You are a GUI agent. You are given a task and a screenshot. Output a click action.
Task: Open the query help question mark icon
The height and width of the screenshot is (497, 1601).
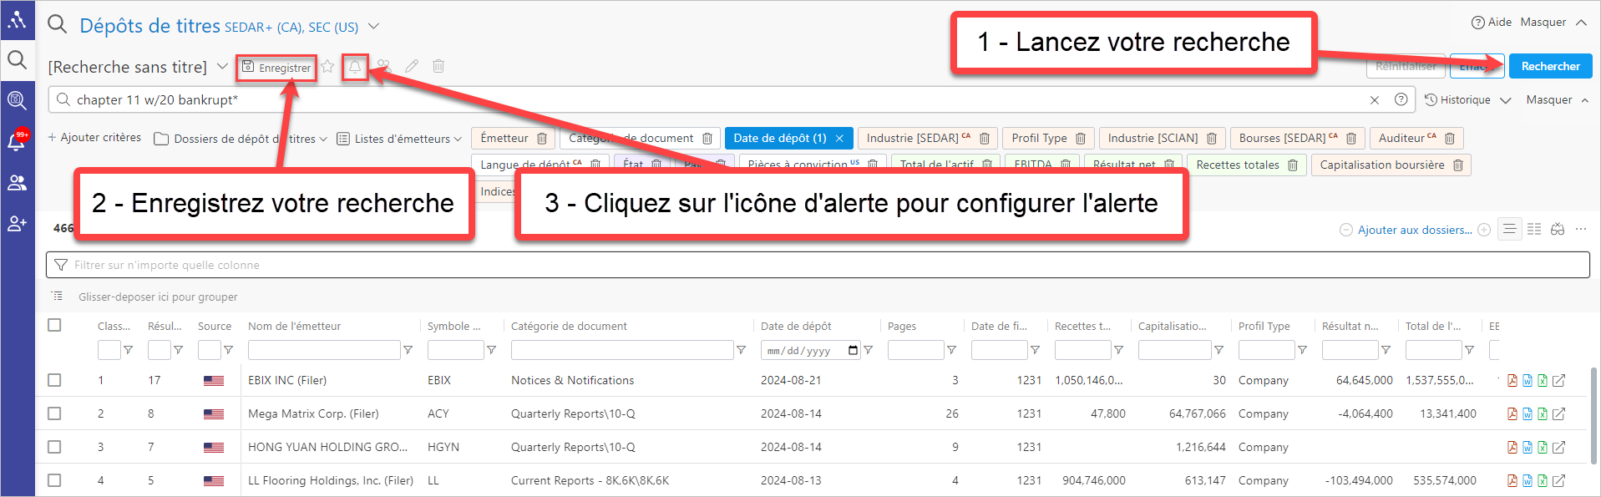click(1401, 99)
